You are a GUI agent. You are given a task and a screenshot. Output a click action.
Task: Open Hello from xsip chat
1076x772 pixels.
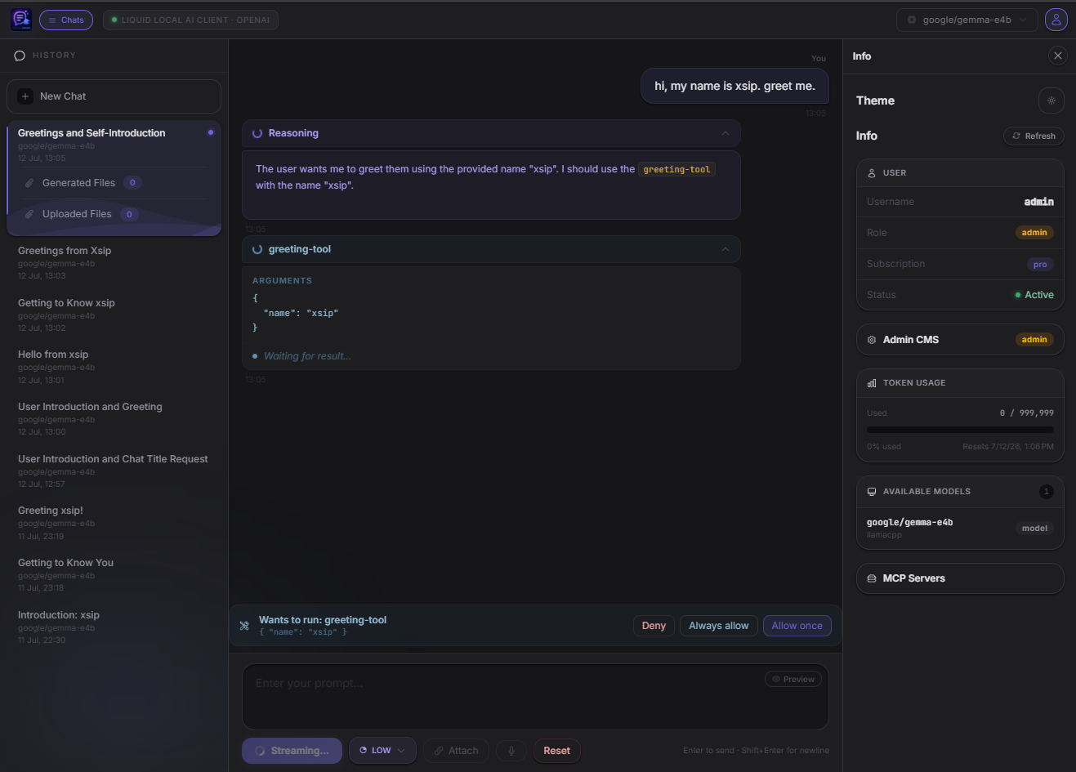114,367
